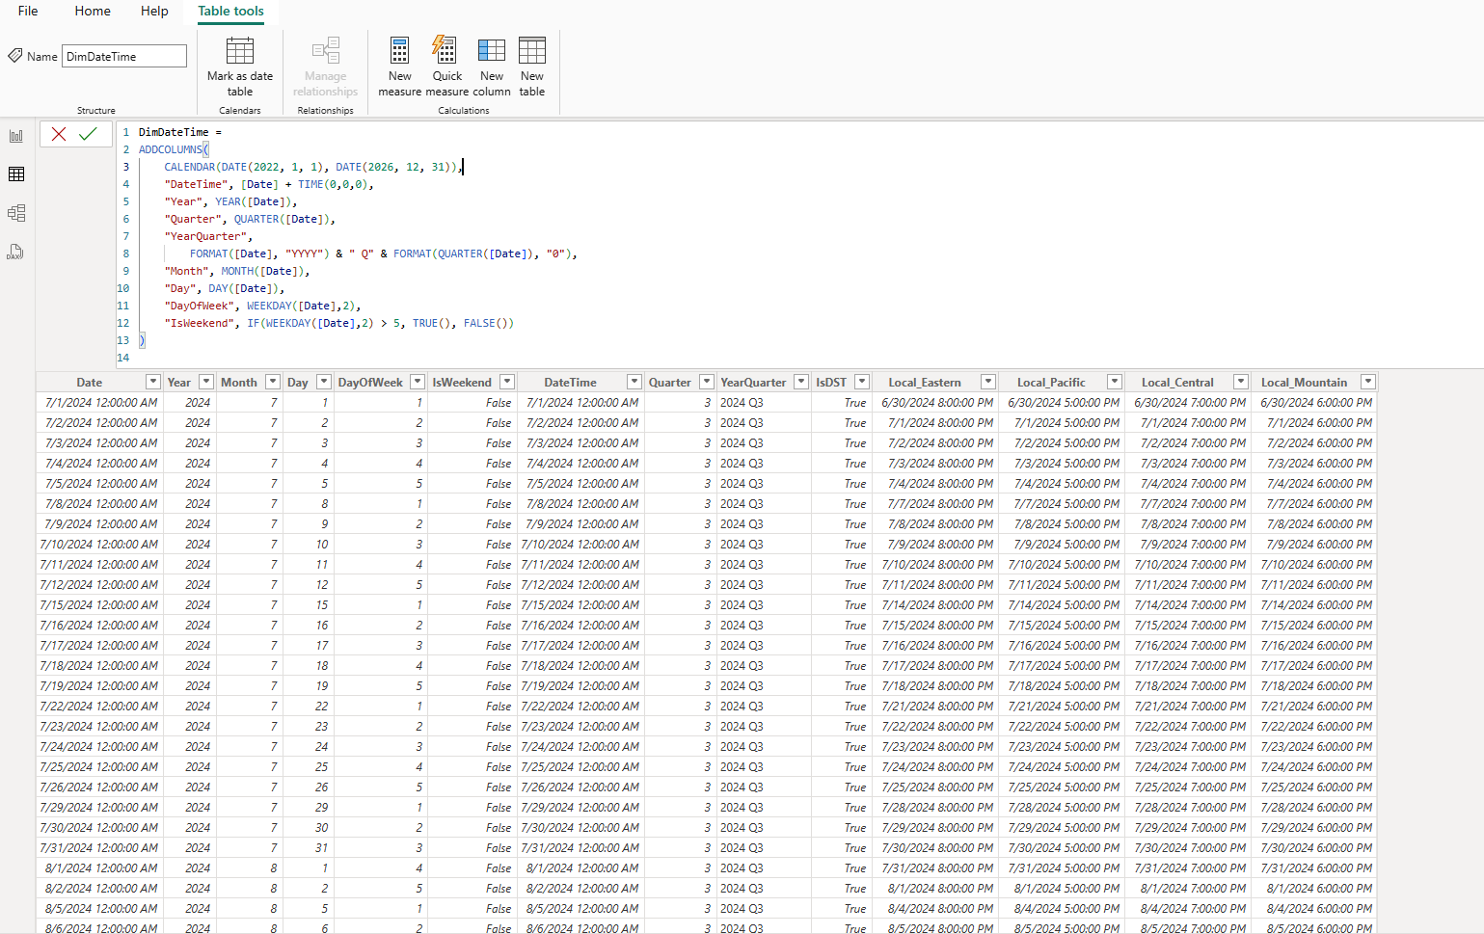Switch to Report view in sidebar

16,136
